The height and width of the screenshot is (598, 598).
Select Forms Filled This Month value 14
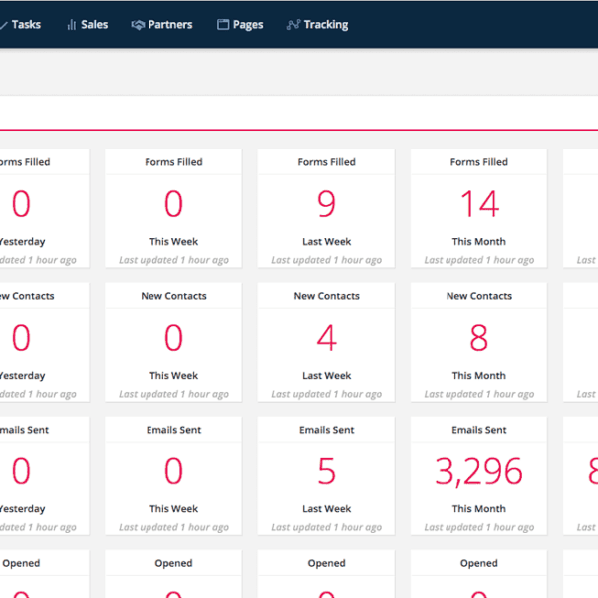[x=479, y=204]
